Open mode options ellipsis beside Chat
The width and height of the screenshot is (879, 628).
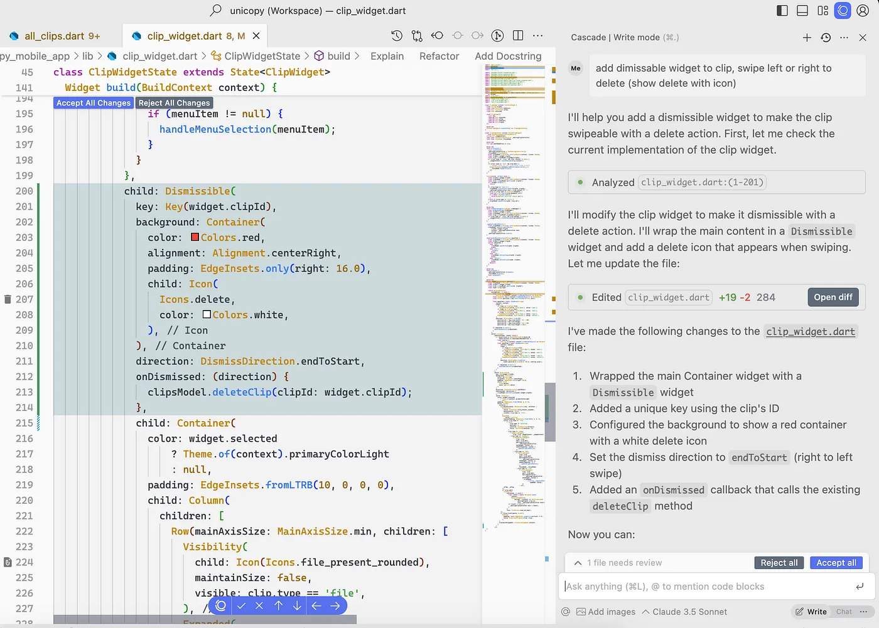863,612
